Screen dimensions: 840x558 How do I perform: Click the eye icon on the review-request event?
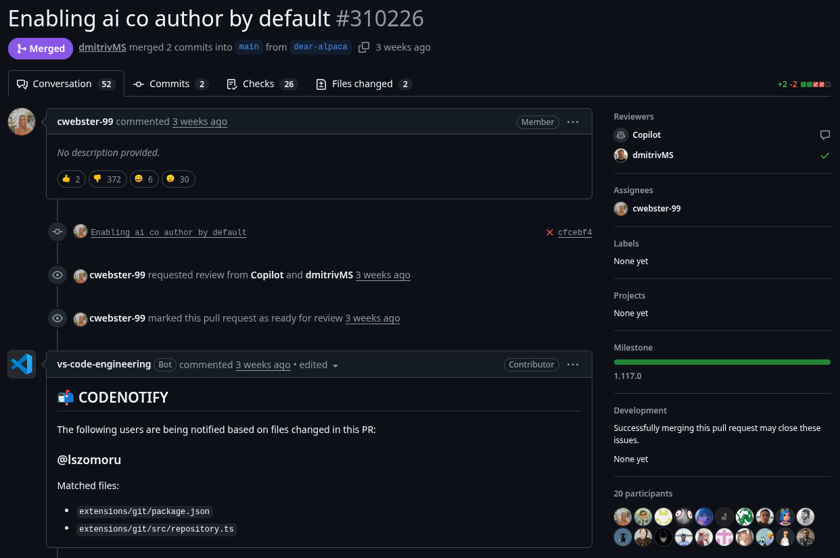click(57, 275)
